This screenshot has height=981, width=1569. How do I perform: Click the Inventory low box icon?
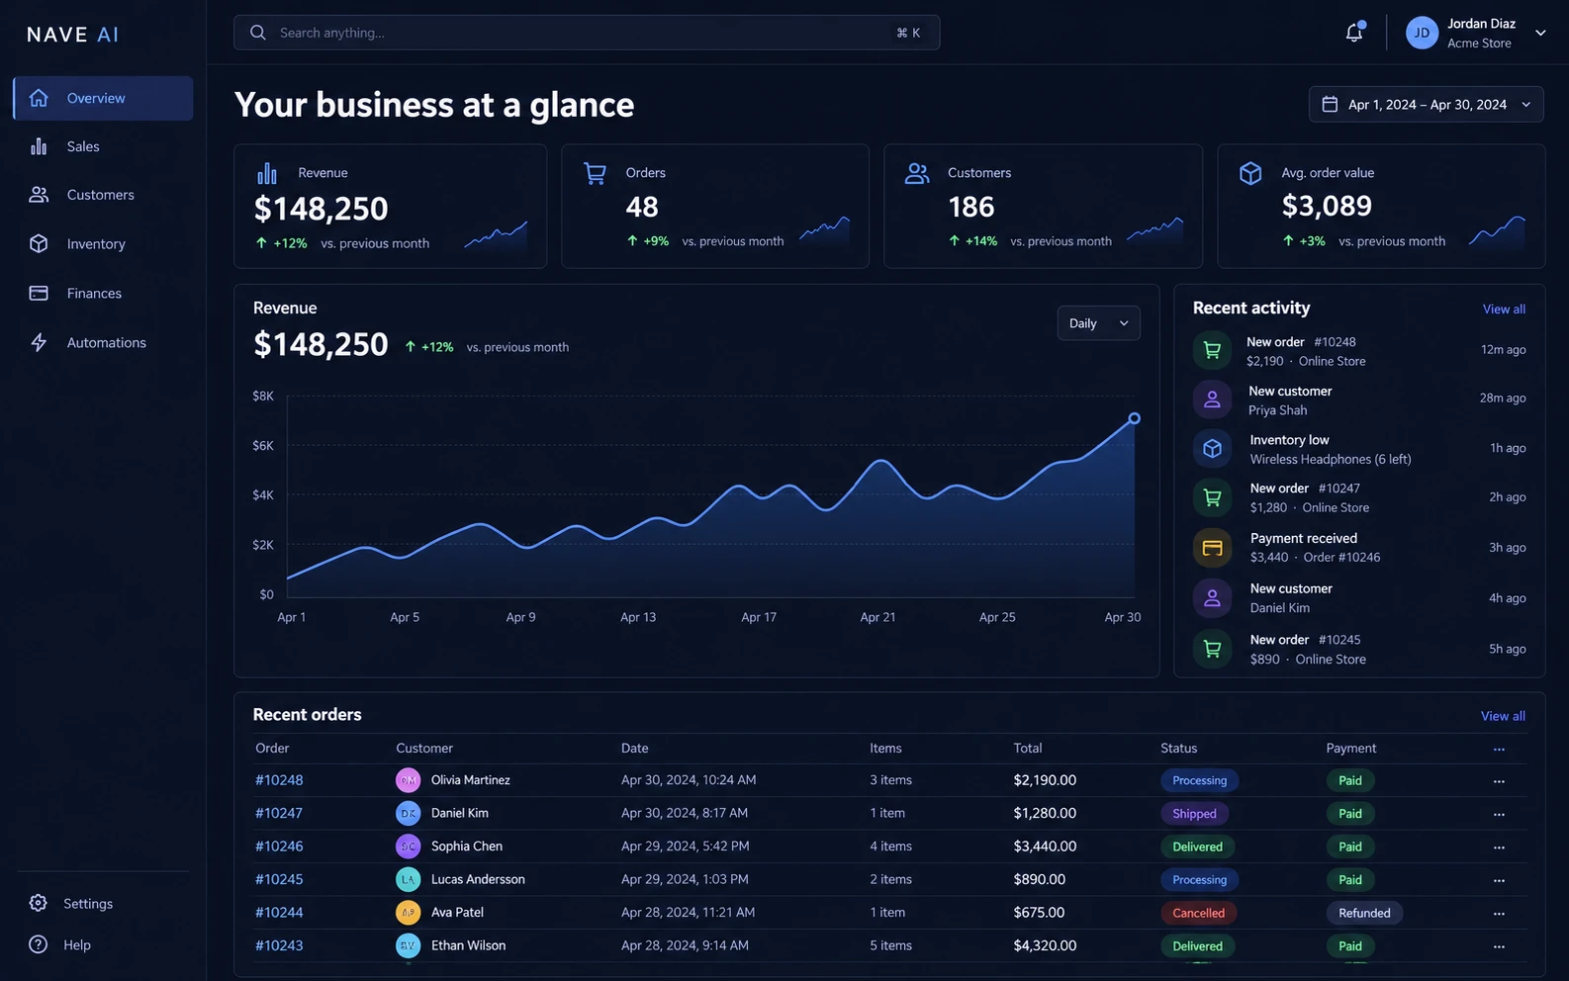(x=1212, y=449)
